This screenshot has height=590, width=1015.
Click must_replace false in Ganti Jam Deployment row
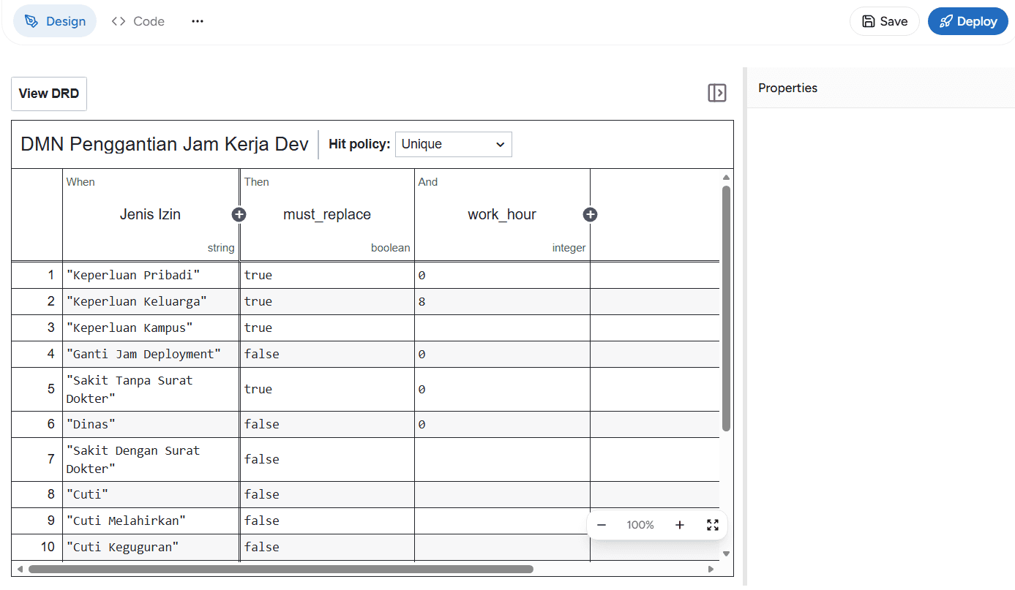tap(327, 355)
